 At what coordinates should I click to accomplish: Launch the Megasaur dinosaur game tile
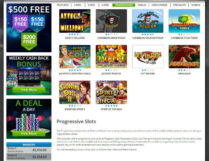click(x=184, y=57)
